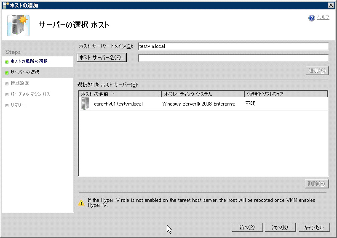The width and height of the screenshot is (337, 238).
Task: Click the ホスト サーバー名 browse button
Action: pos(102,58)
